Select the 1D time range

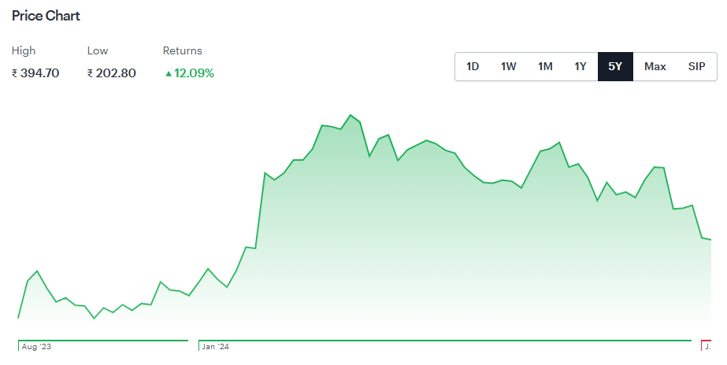pyautogui.click(x=473, y=66)
